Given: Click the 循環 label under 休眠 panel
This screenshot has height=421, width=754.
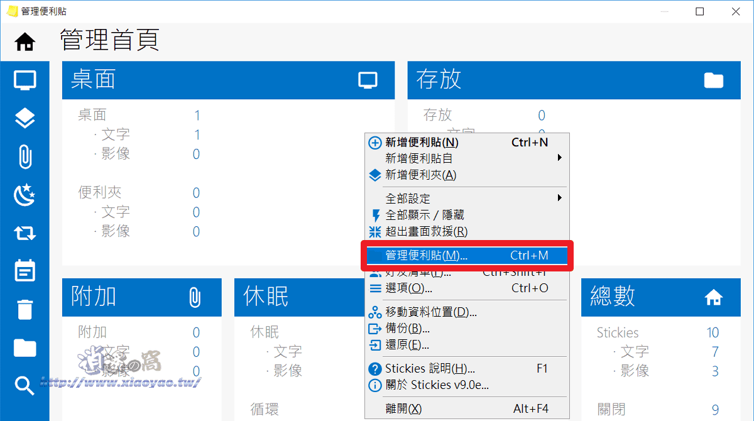Looking at the screenshot, I should pyautogui.click(x=265, y=410).
